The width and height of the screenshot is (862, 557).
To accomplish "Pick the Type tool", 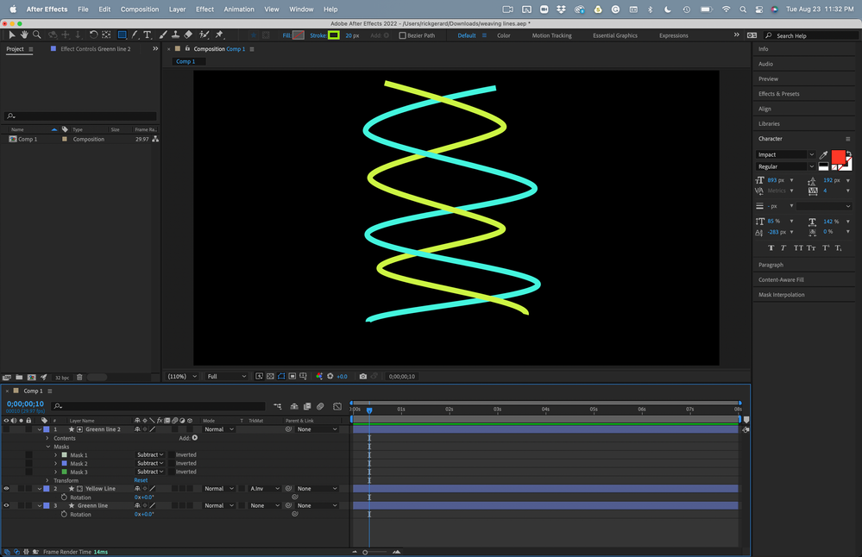I will (148, 35).
